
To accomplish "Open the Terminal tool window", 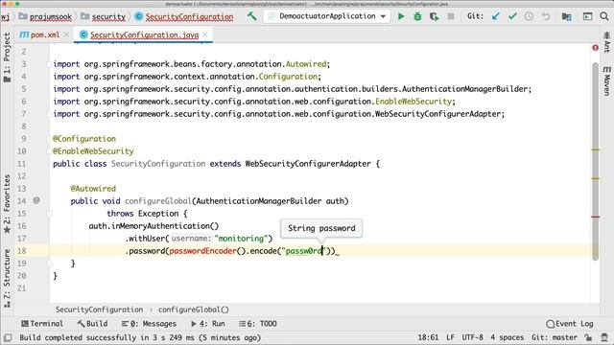I will (x=42, y=324).
